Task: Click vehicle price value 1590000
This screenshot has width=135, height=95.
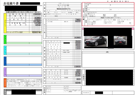Action: [37, 14]
